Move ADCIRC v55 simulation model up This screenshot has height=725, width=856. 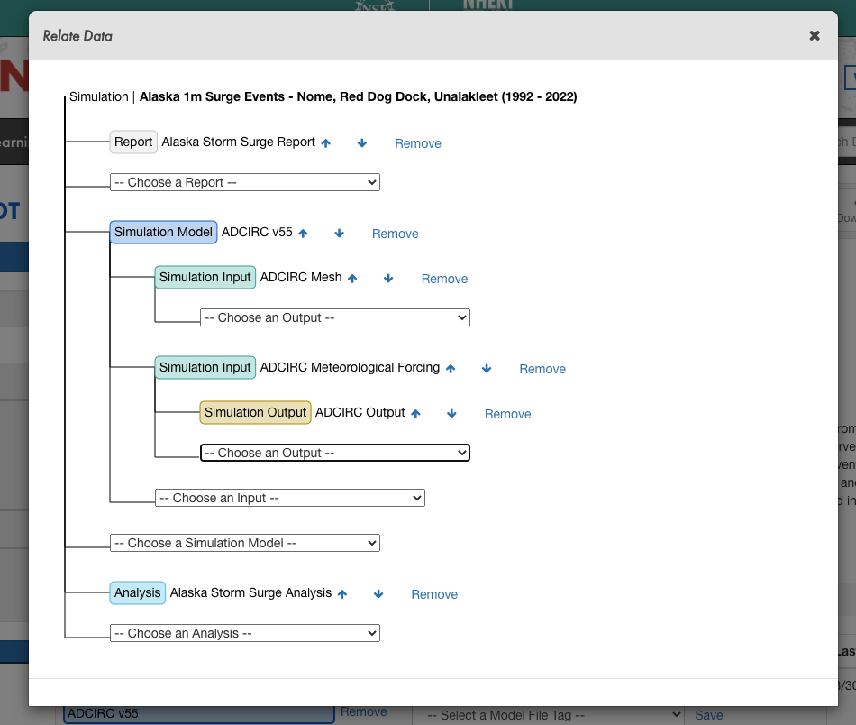(x=303, y=233)
